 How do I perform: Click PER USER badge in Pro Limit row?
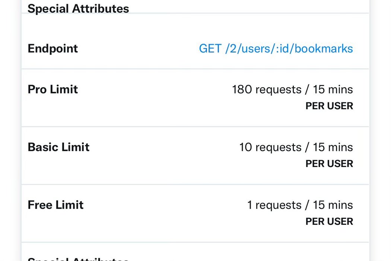click(329, 106)
